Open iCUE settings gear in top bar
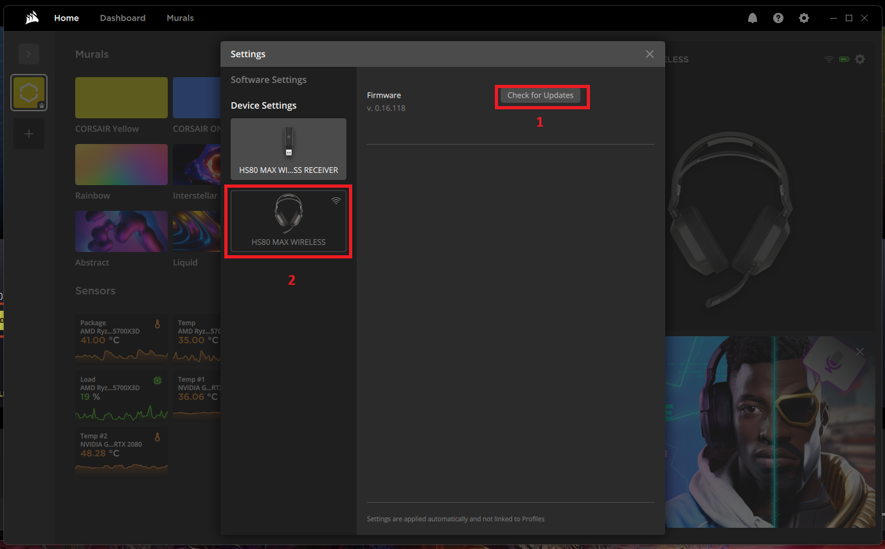The width and height of the screenshot is (885, 549). click(804, 18)
